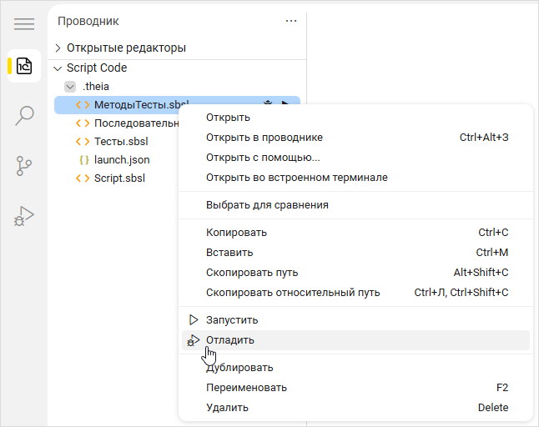Select the launch.json file in the tree

tap(122, 159)
